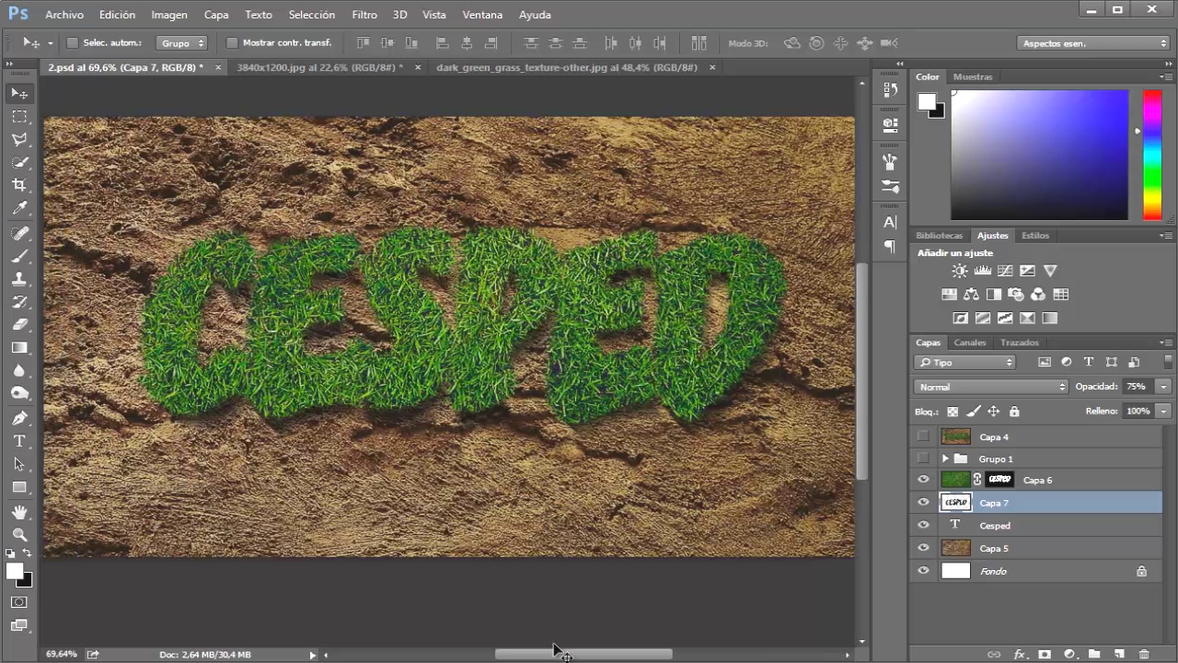The height and width of the screenshot is (663, 1178).
Task: Select the Eyedropper tool
Action: (19, 209)
